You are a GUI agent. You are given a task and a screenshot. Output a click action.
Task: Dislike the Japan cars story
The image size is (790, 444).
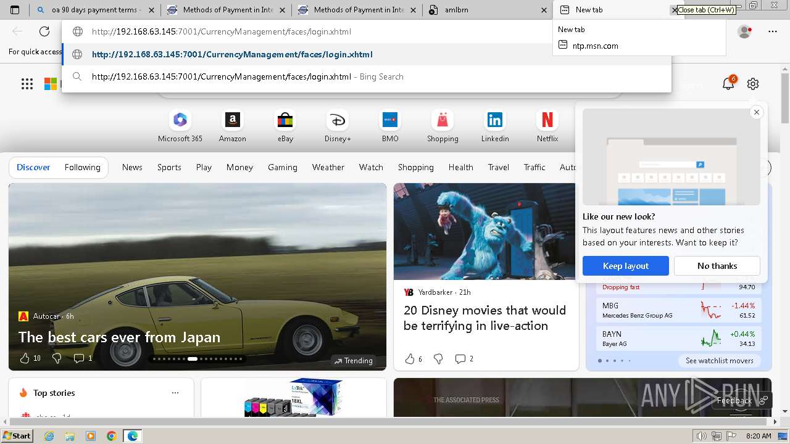[x=57, y=358]
